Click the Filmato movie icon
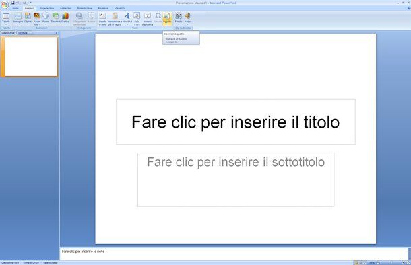This screenshot has width=411, height=265. tap(179, 16)
